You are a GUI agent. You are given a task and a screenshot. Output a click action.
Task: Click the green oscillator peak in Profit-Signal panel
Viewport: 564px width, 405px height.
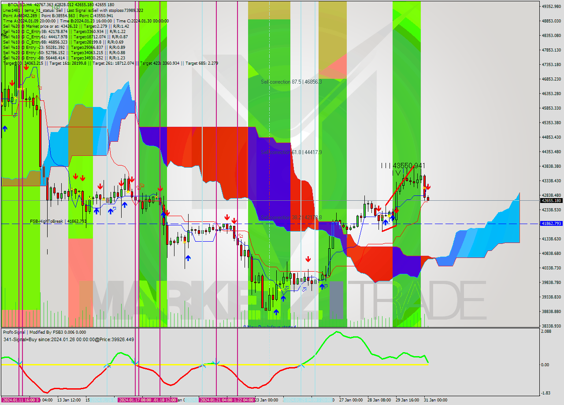point(337,332)
